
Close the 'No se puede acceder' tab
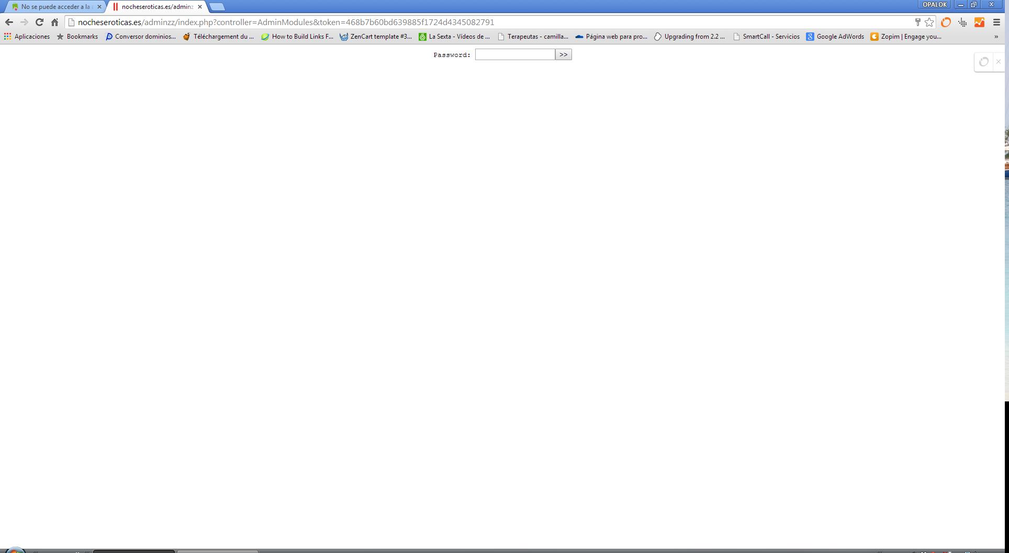[99, 7]
